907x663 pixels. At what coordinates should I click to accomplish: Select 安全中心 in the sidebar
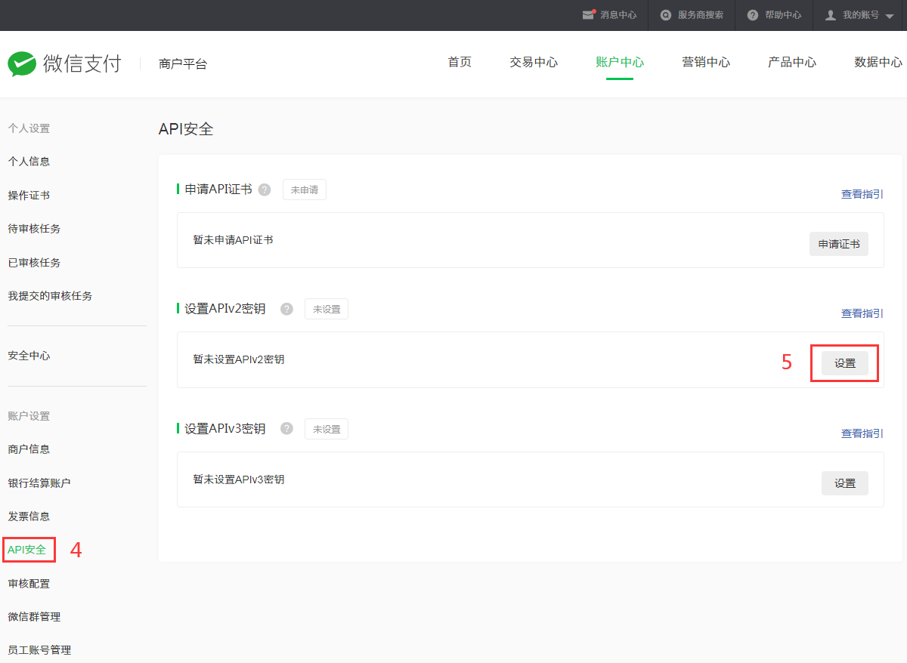tap(29, 356)
